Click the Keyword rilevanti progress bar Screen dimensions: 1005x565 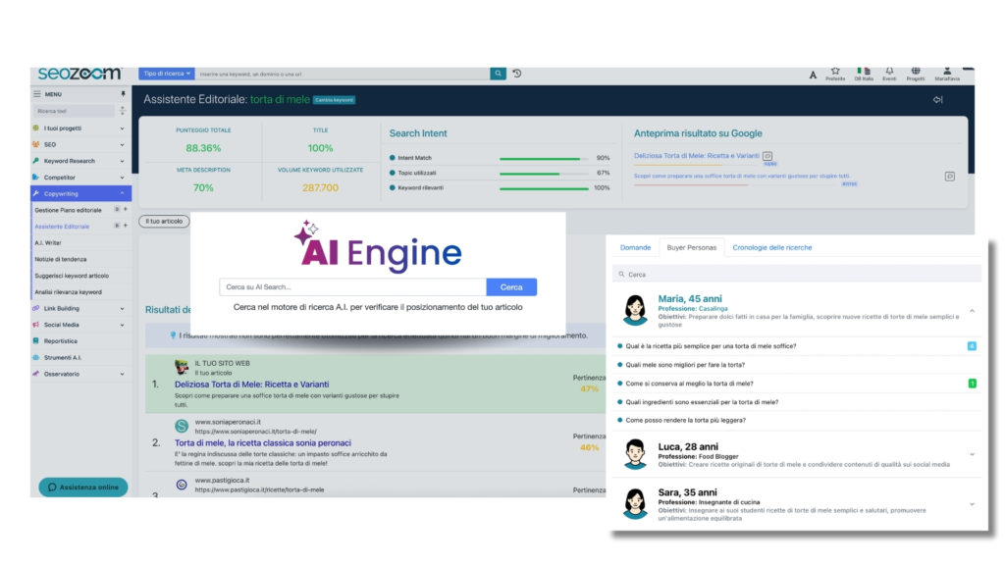pos(544,188)
